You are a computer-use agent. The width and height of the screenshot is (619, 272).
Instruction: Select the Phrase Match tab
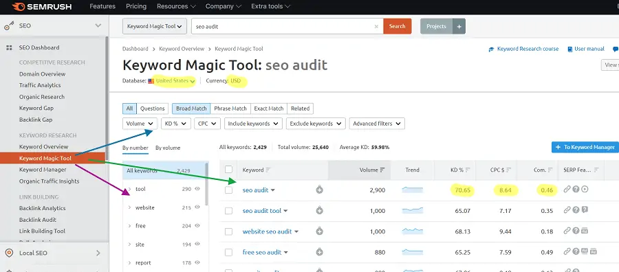click(x=230, y=109)
